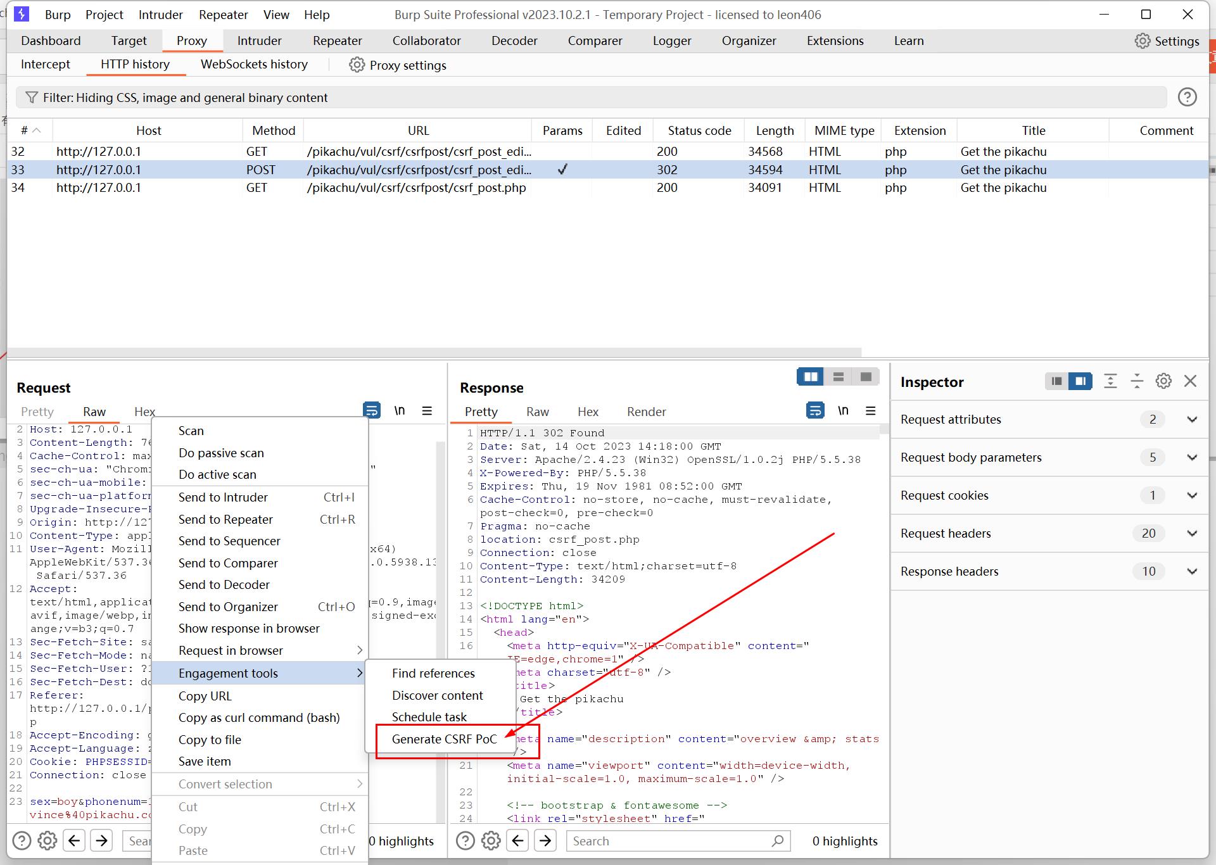Click the Burp Suite logo icon
The width and height of the screenshot is (1216, 865).
pos(21,14)
